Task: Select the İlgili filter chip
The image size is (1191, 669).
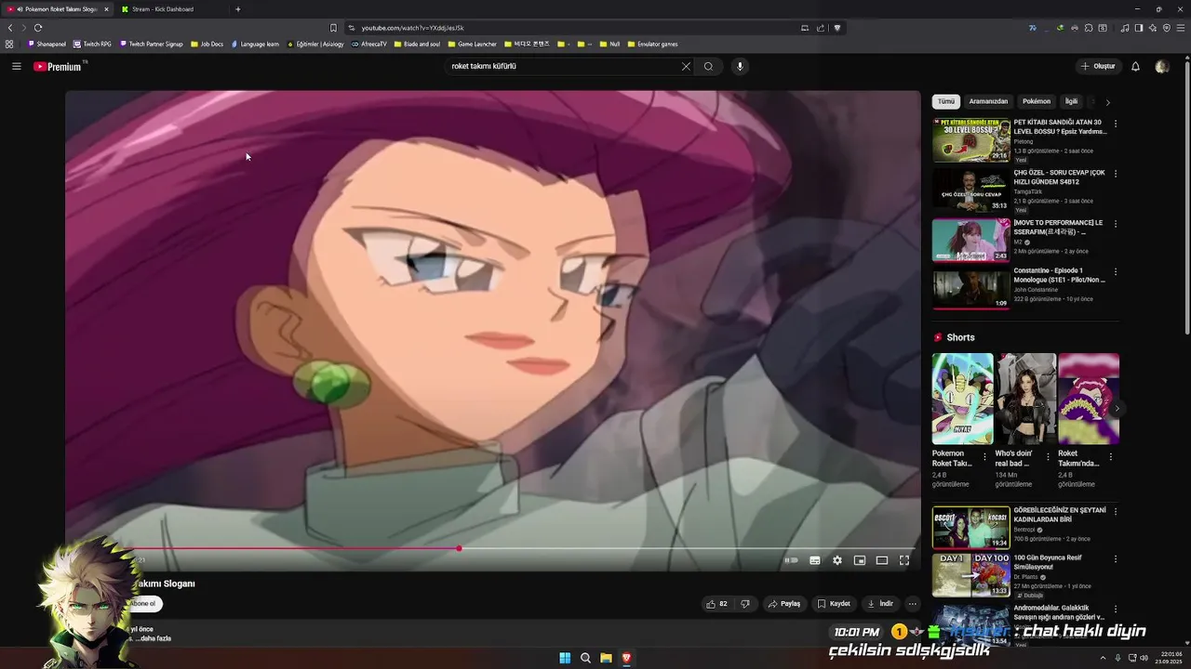Action: [1072, 101]
